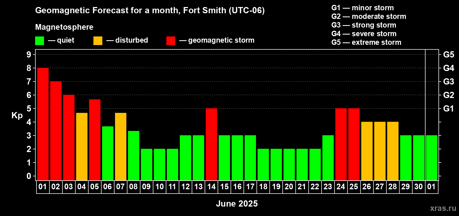Image resolution: width=459 pixels, height=216 pixels.
Task: Click the green bar for day 12
Action: (185, 158)
